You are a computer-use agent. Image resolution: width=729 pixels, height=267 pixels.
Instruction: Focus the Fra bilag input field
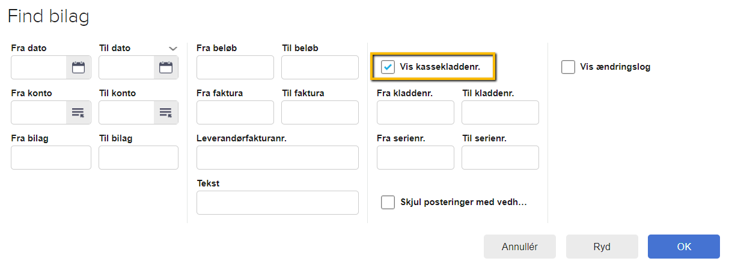click(x=51, y=158)
